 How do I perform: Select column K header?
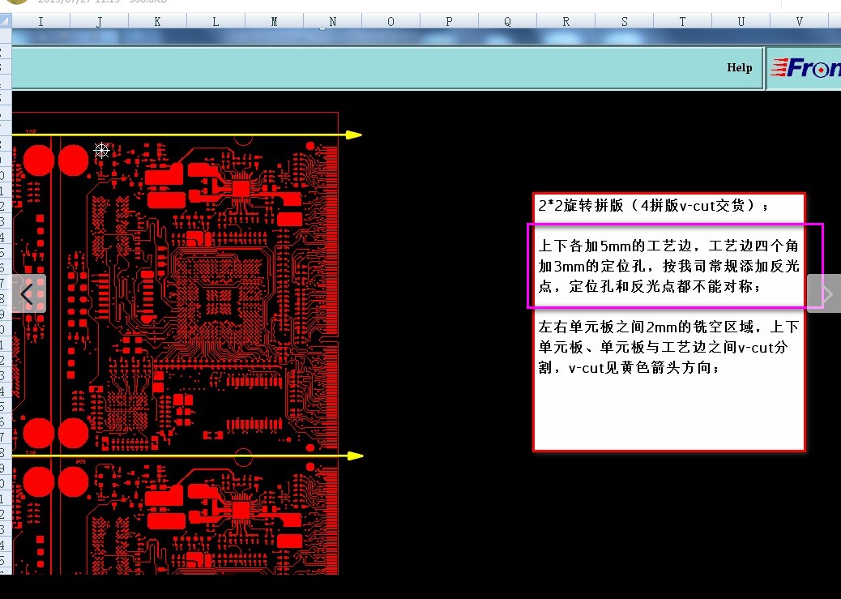click(157, 21)
